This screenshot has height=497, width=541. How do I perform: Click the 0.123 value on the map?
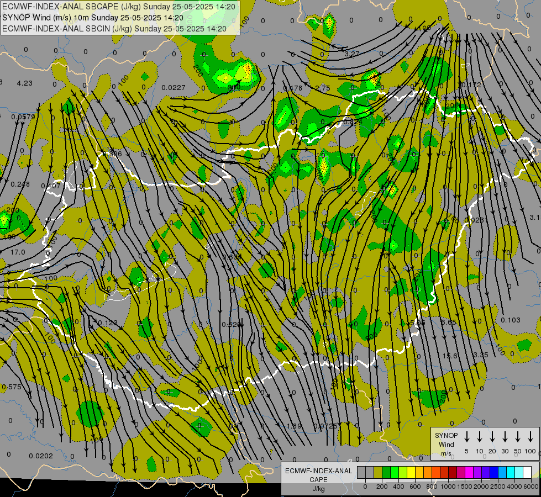click(x=108, y=323)
